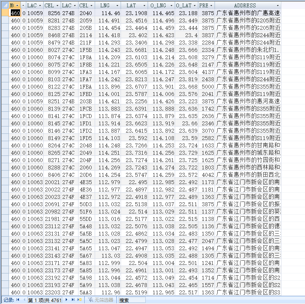Click LAT cell 22.4862

135,234
